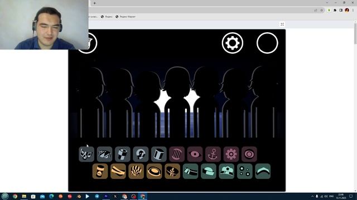Toggle the browser side panel icon
Screen dimensions: 357x200
point(341,10)
